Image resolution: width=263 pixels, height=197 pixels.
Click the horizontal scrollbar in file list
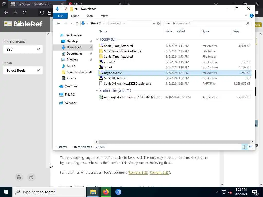tap(174, 142)
